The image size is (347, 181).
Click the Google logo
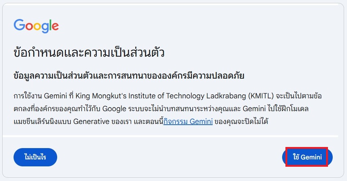36,26
